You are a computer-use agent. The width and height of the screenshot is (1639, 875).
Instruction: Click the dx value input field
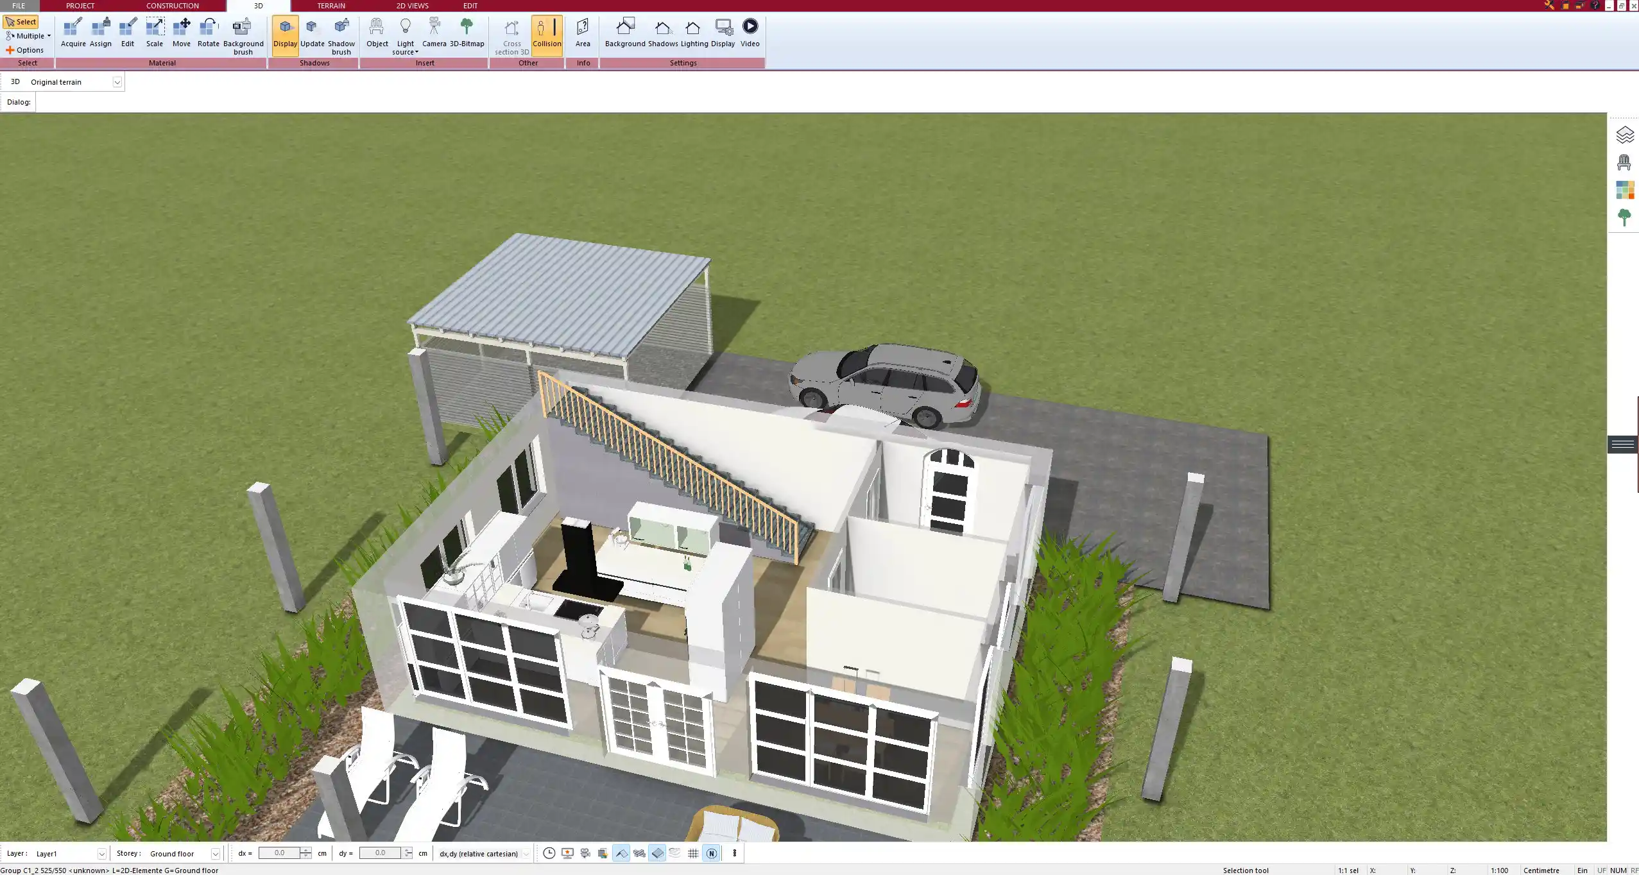tap(279, 853)
